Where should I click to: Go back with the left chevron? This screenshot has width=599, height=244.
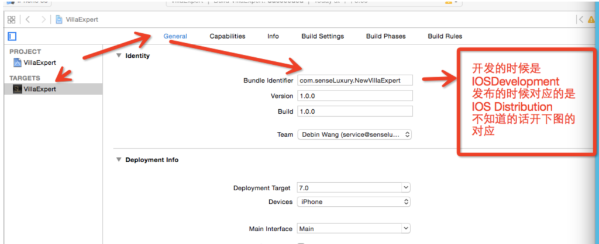[27, 19]
